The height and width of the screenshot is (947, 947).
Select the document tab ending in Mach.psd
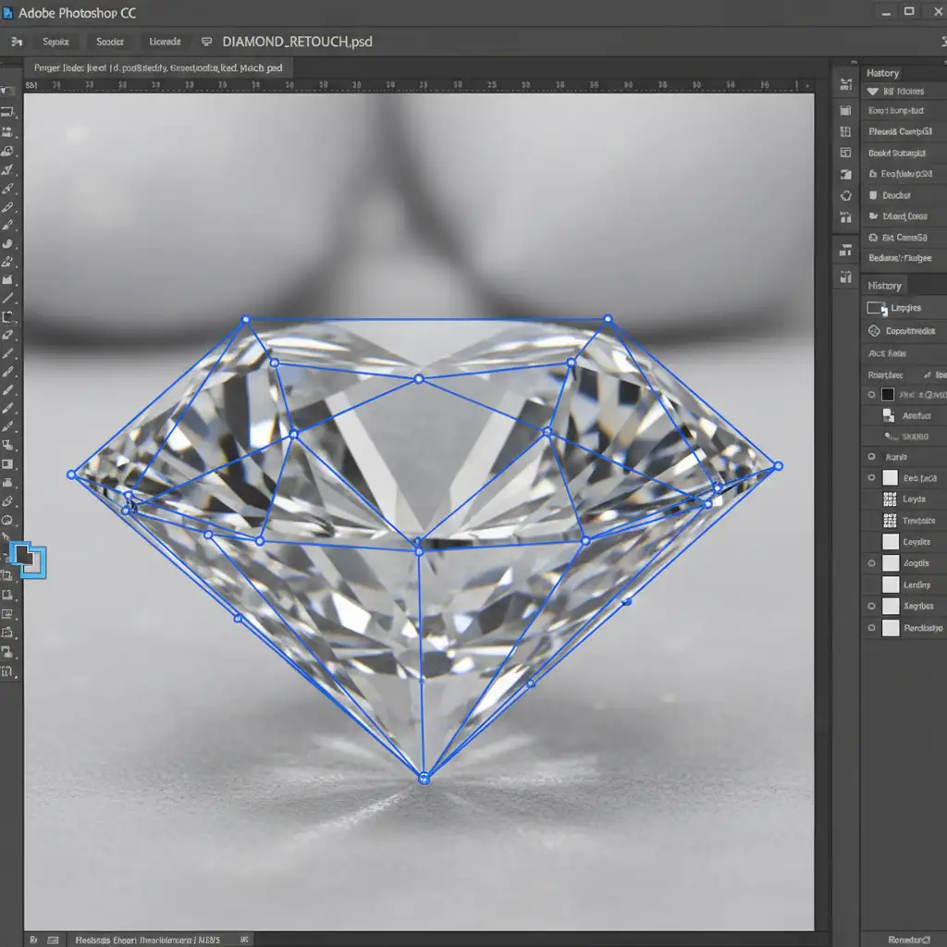(x=160, y=68)
